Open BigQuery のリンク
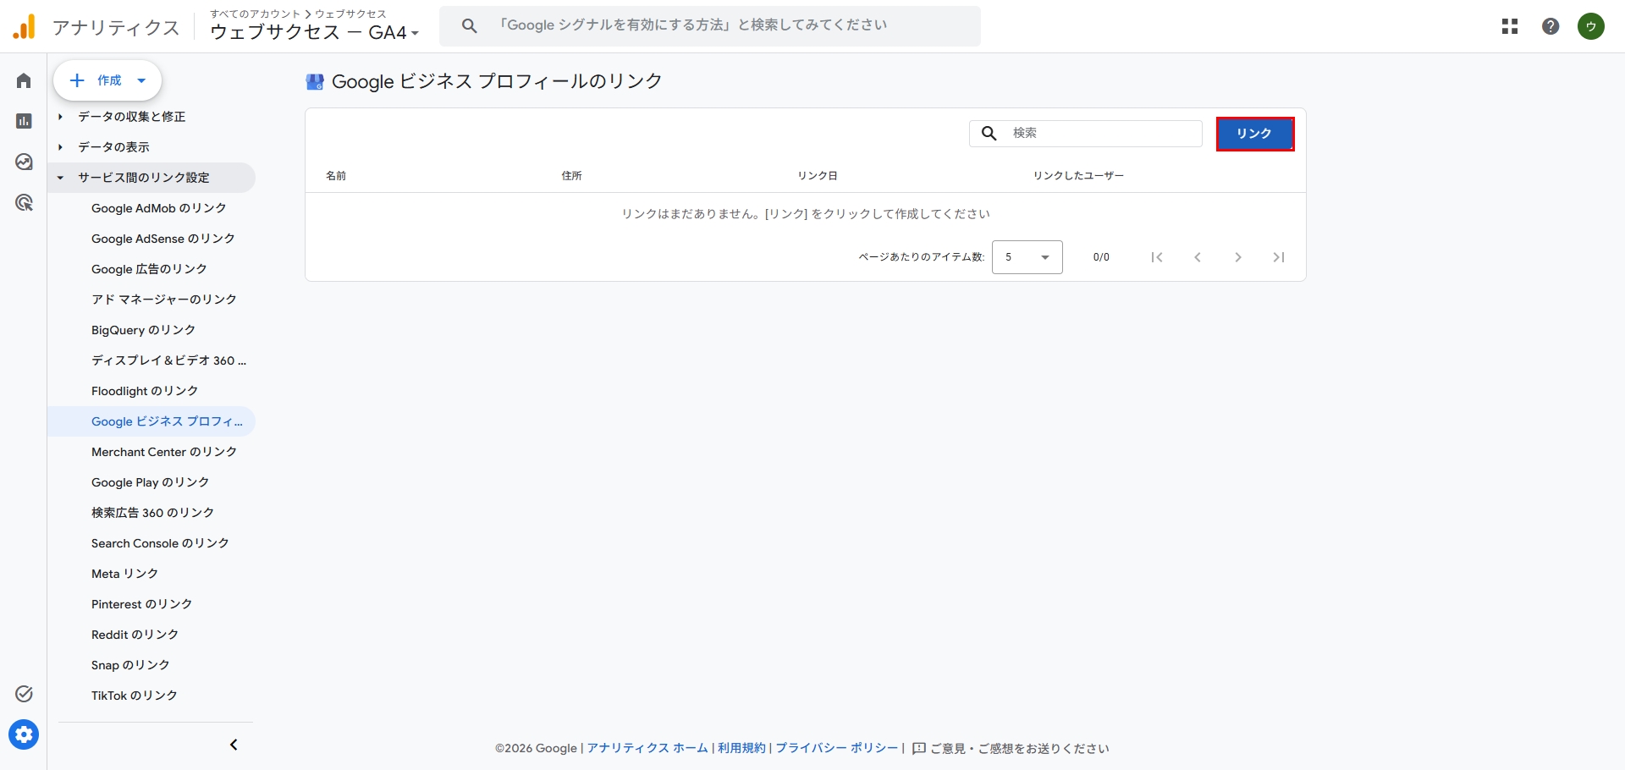Screen dimensions: 1625x770 (143, 330)
